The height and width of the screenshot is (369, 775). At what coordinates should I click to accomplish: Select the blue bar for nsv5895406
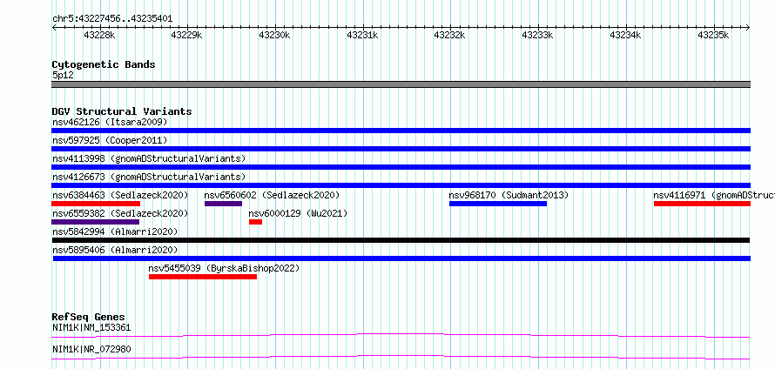point(401,258)
